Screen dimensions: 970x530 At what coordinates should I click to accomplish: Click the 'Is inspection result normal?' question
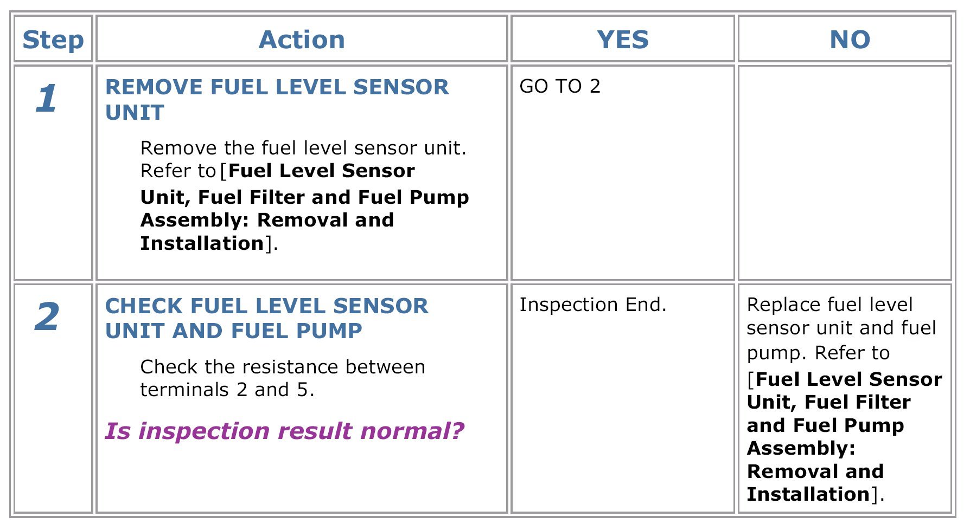click(x=284, y=431)
